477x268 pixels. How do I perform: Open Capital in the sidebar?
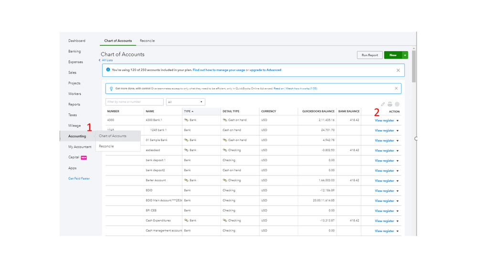click(74, 157)
